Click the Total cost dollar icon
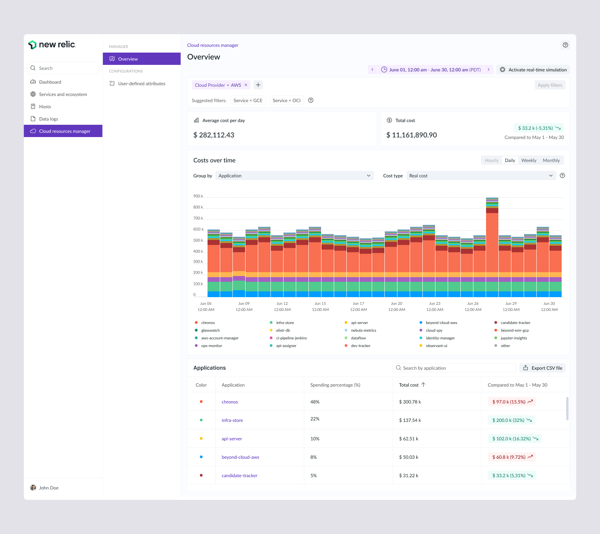 [389, 120]
